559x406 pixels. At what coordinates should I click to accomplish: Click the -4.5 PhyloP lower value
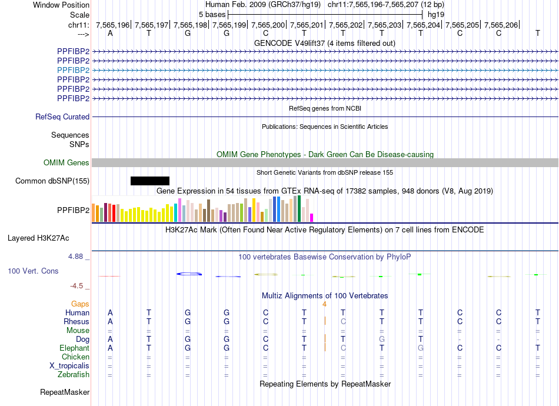(x=76, y=286)
